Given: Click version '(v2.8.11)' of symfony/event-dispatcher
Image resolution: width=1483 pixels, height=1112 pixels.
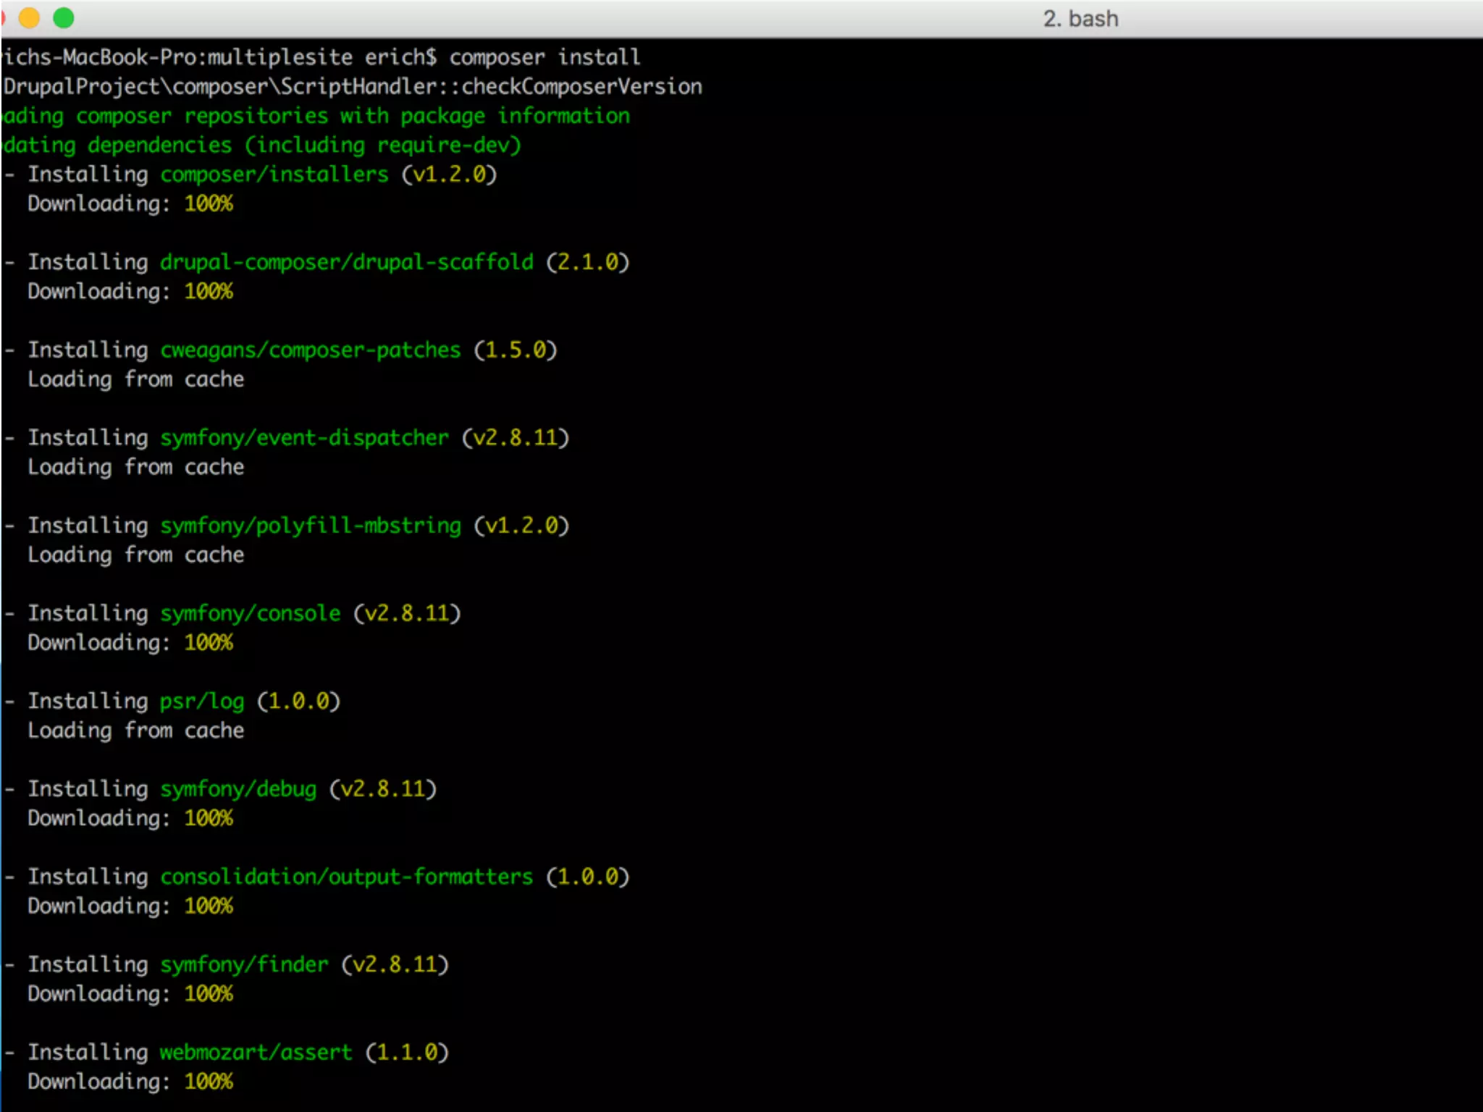Looking at the screenshot, I should [x=516, y=438].
